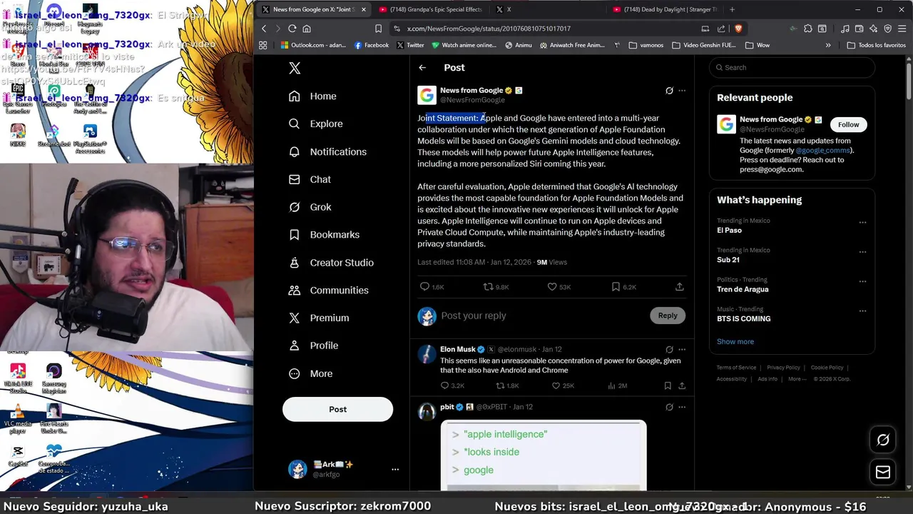Screen dimensions: 913x514
Task: Open the floating messages envelope button
Action: [x=883, y=472]
